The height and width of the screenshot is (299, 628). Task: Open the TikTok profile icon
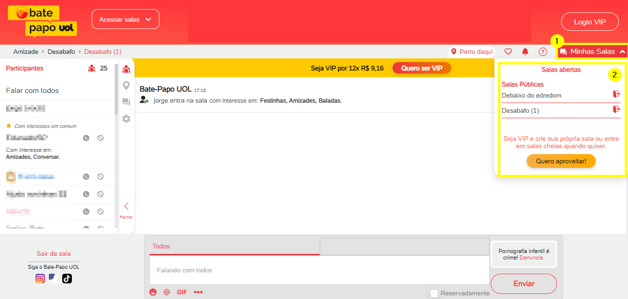(67, 278)
